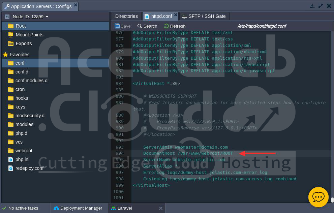Click the yellow chat support bubble icon
Screen dimensions: 334x213
318,197
